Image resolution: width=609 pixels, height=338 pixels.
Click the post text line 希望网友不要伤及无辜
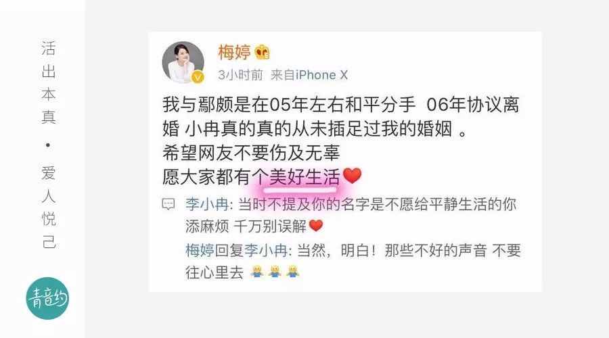[x=251, y=153]
